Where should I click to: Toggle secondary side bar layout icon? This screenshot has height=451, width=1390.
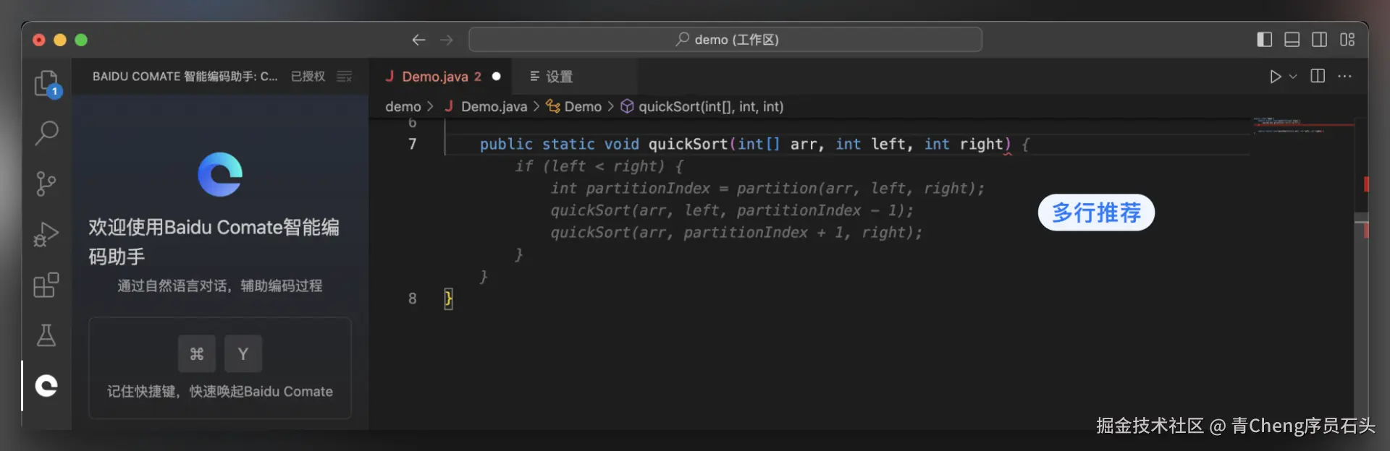[1320, 40]
